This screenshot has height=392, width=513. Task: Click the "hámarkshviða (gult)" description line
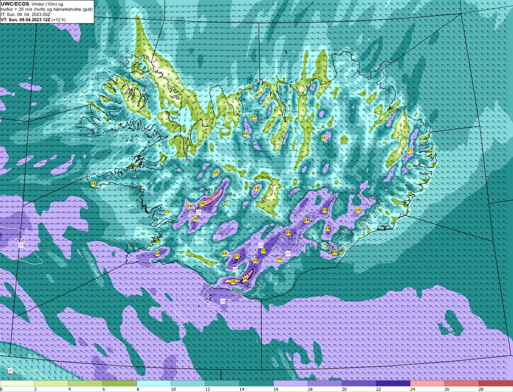click(47, 9)
